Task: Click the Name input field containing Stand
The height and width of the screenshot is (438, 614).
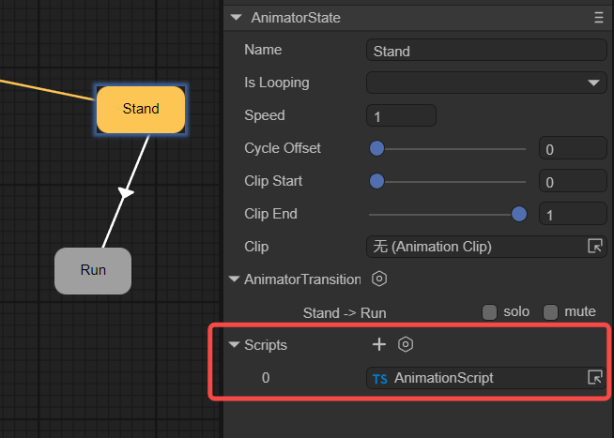Action: click(486, 51)
